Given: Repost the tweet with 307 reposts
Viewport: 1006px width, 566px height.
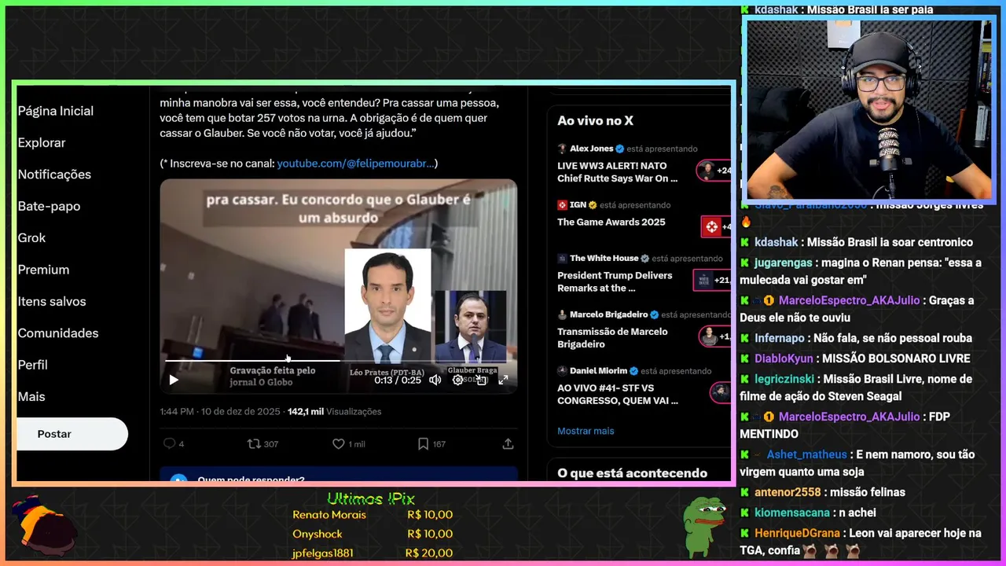Looking at the screenshot, I should click(263, 444).
